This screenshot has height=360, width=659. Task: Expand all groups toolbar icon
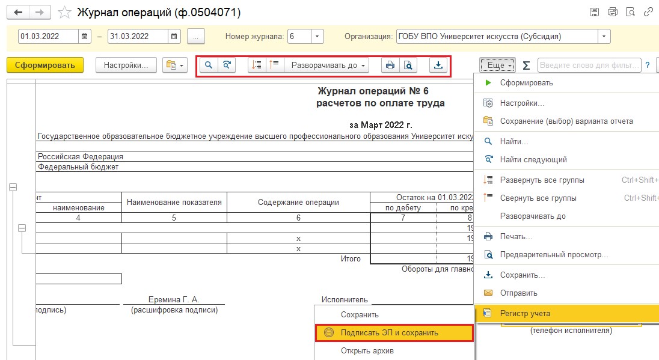[x=257, y=65]
